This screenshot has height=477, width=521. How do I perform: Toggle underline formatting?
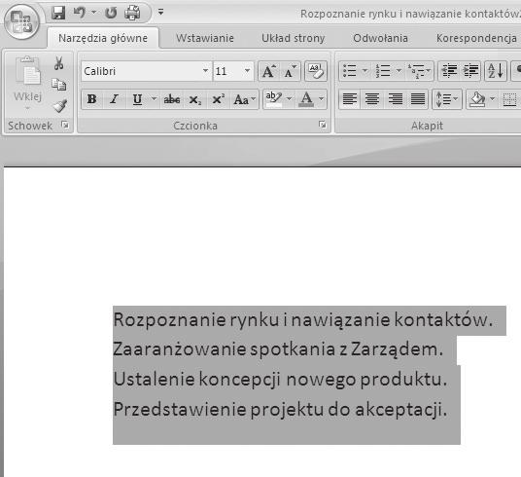click(x=137, y=99)
